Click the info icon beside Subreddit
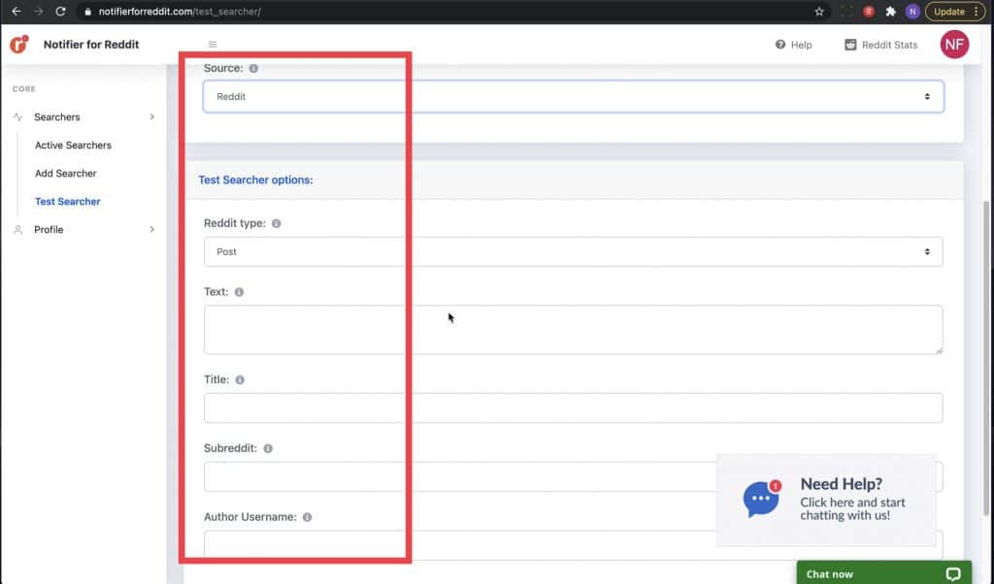The width and height of the screenshot is (994, 584). 268,448
